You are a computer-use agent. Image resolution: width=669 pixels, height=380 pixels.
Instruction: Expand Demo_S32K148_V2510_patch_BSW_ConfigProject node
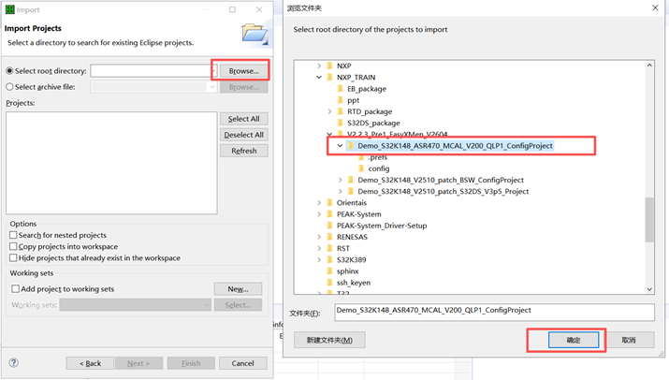click(x=340, y=181)
